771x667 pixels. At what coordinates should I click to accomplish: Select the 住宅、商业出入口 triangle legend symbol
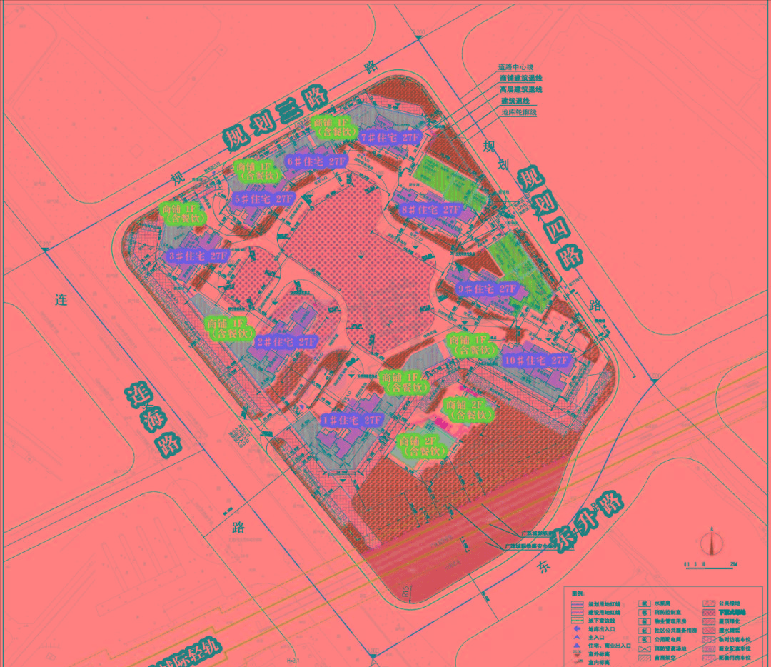tap(578, 646)
